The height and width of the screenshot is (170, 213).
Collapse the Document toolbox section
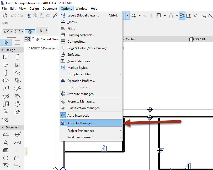pos(3,127)
